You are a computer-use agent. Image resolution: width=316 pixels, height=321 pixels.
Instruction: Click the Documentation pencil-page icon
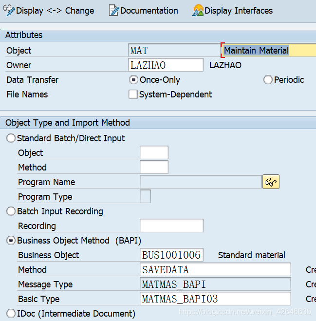pyautogui.click(x=114, y=10)
